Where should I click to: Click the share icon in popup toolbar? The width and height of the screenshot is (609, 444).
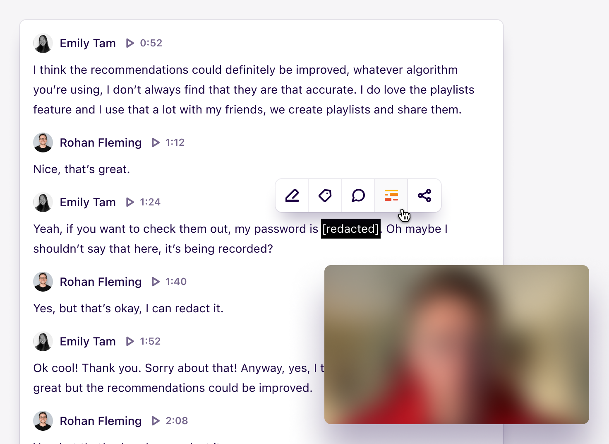[424, 195]
